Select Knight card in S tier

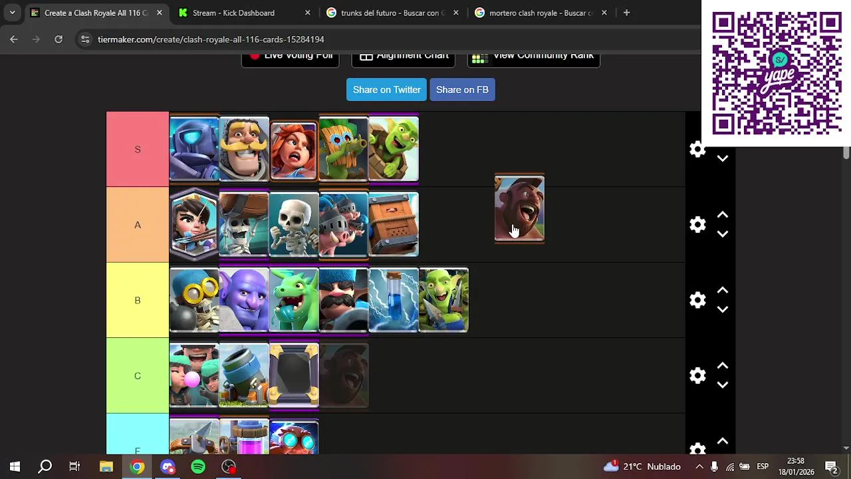coord(244,149)
